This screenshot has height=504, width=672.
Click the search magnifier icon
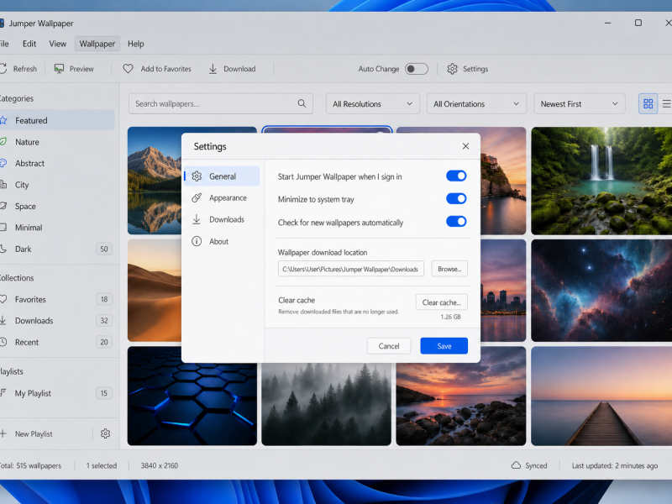(x=302, y=103)
